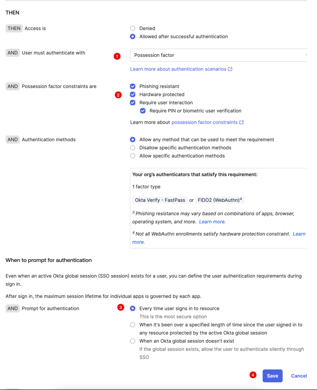Click the external link icon after authentication scenarios
Image resolution: width=317 pixels, height=390 pixels.
coord(230,69)
